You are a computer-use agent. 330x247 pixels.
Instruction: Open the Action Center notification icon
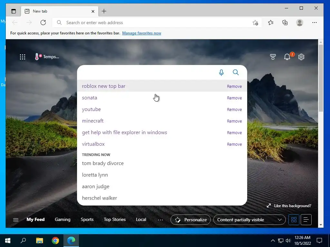coord(319,241)
